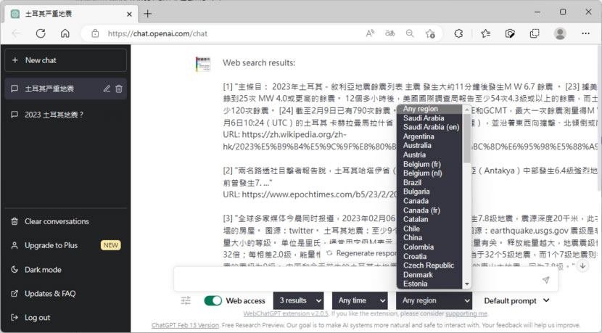
Task: Select Belgium (nl) region option
Action: [x=431, y=173]
